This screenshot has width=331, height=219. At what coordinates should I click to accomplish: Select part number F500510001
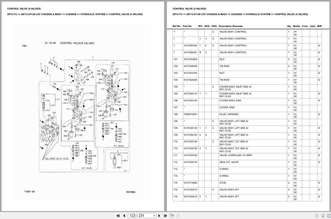(x=191, y=114)
